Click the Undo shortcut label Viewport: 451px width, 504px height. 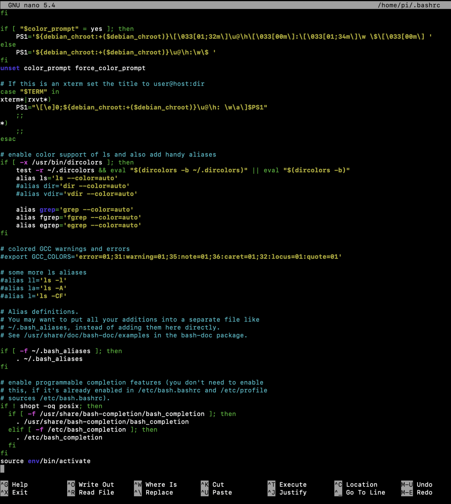coord(417,484)
